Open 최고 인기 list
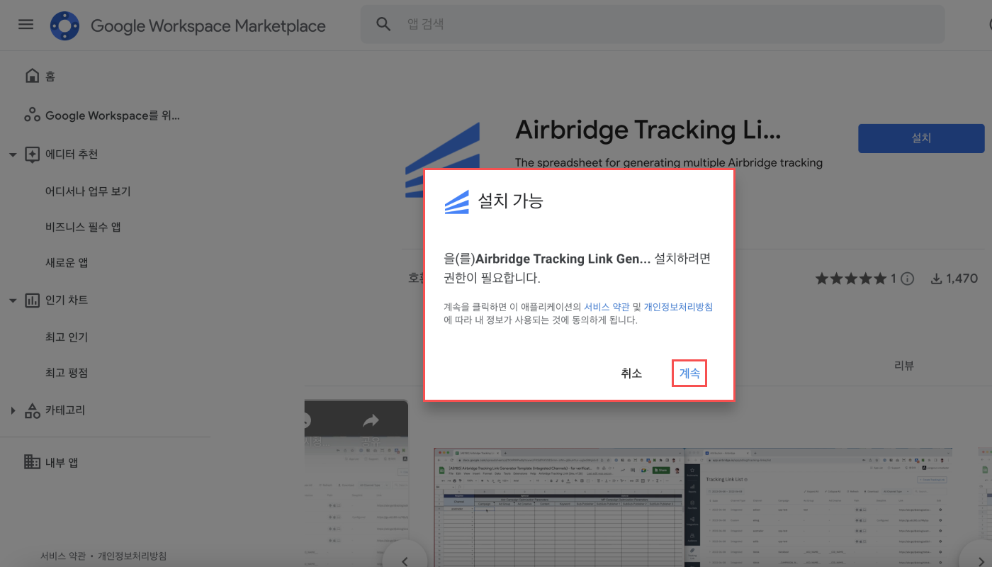The height and width of the screenshot is (567, 992). point(67,337)
